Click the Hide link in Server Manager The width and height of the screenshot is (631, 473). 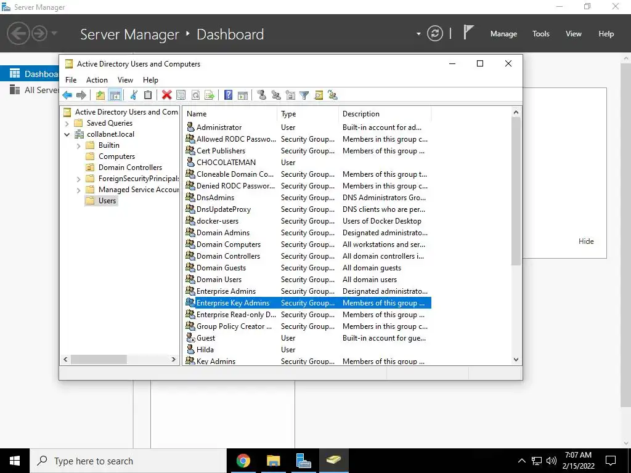point(586,241)
